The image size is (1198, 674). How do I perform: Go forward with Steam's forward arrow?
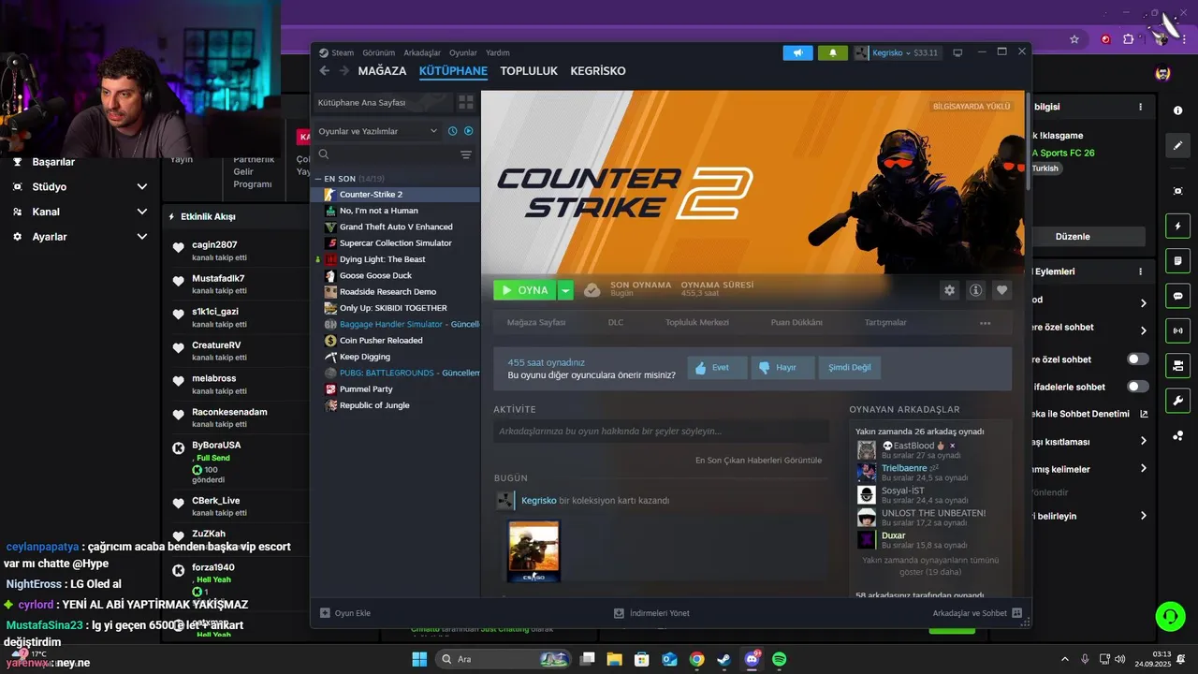[344, 71]
